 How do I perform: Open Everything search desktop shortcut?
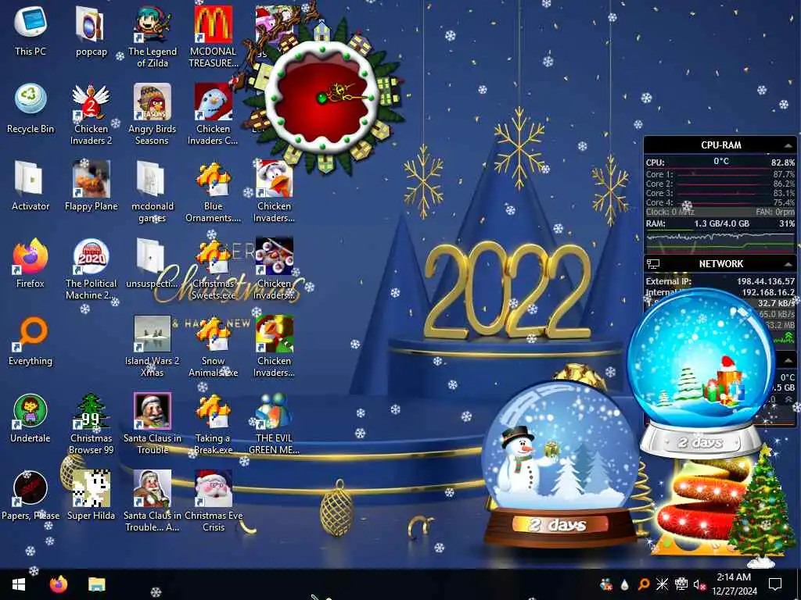point(31,341)
